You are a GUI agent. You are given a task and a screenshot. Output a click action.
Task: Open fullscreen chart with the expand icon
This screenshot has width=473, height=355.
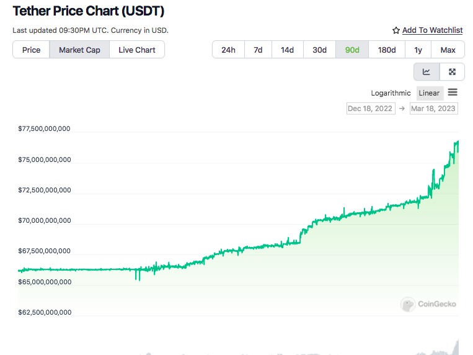[x=452, y=71]
